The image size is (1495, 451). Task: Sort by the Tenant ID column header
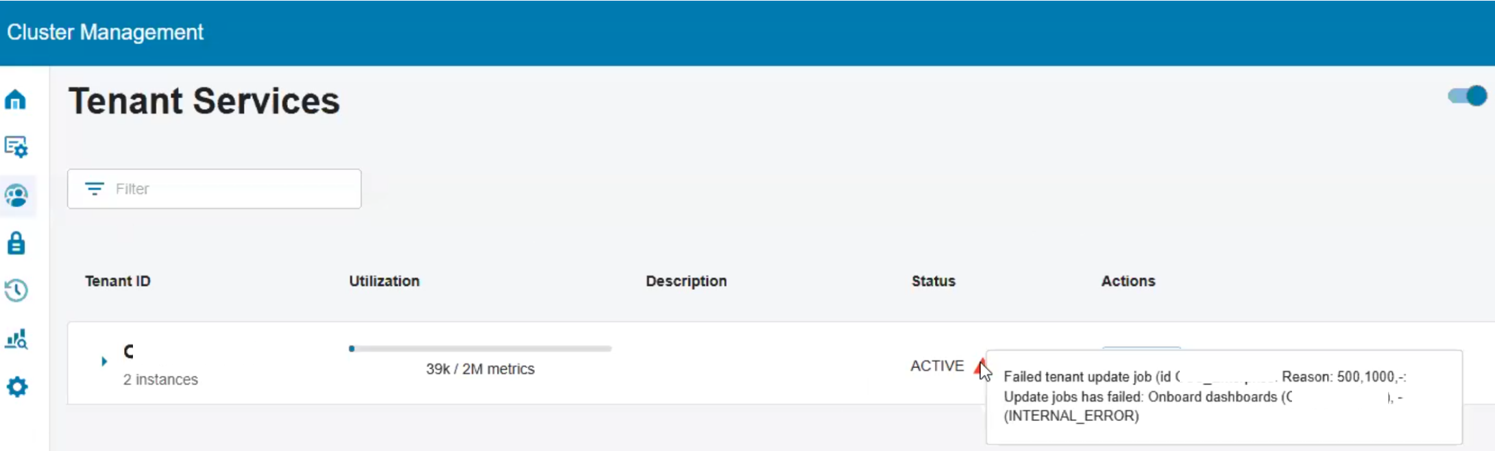click(x=117, y=281)
